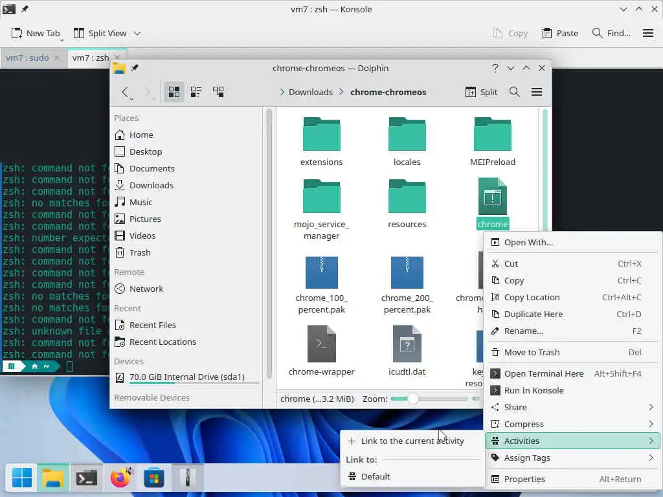The width and height of the screenshot is (663, 497).
Task: Open the mojo_service_manager folder
Action: tap(321, 209)
